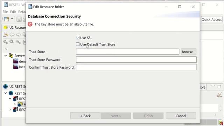Screen dimensions: 224x126
Task: Select the 'den' server entry
Action: 19,61
